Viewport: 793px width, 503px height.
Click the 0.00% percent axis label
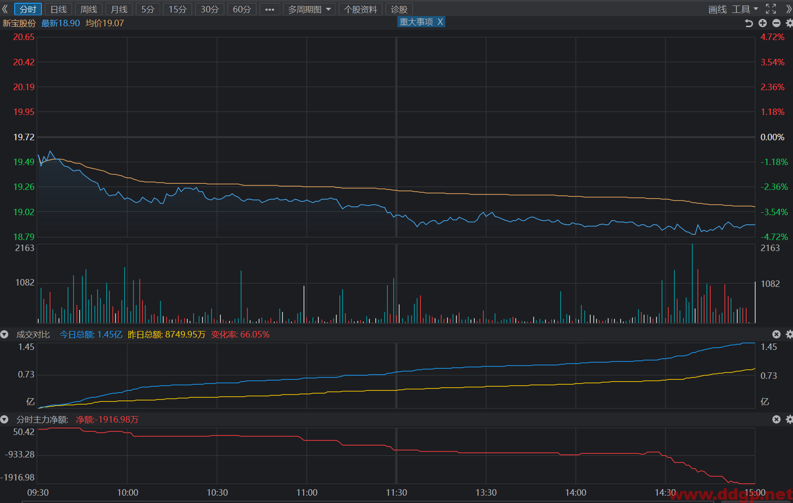[773, 137]
